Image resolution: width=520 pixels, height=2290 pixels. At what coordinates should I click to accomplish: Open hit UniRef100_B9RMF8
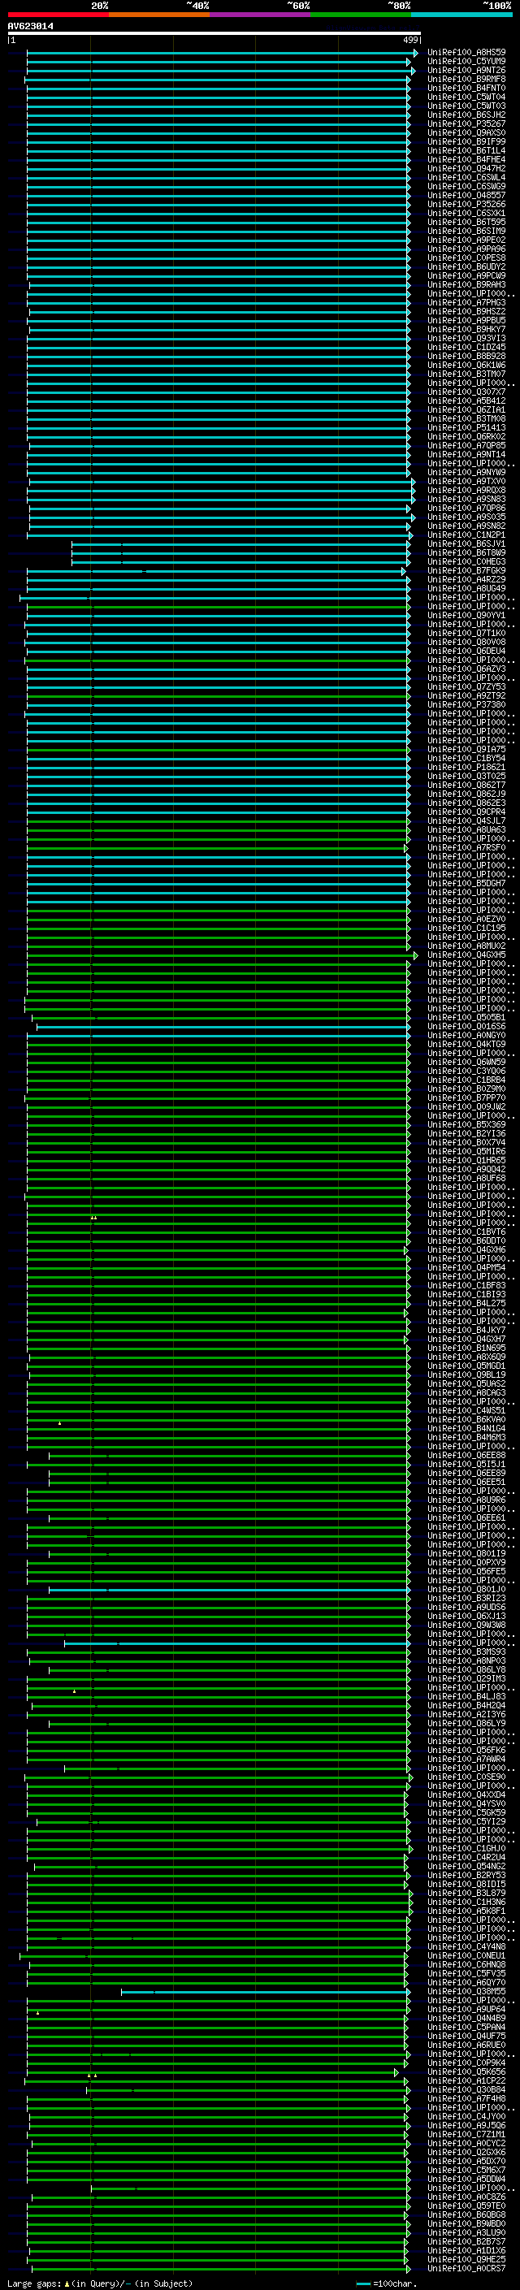466,79
